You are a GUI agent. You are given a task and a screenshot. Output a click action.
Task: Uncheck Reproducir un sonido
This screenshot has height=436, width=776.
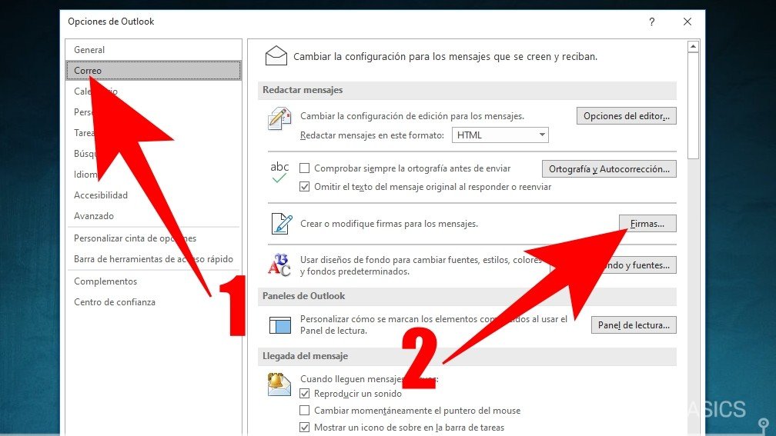(x=305, y=394)
